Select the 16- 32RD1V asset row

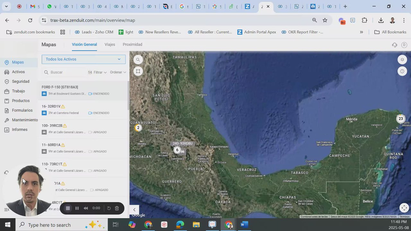[83, 110]
